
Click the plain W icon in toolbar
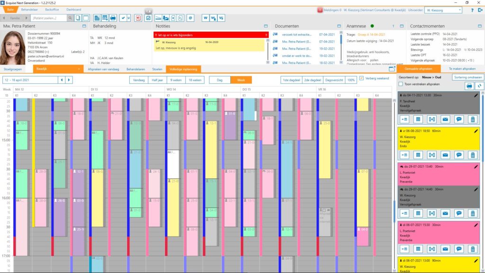point(206,18)
